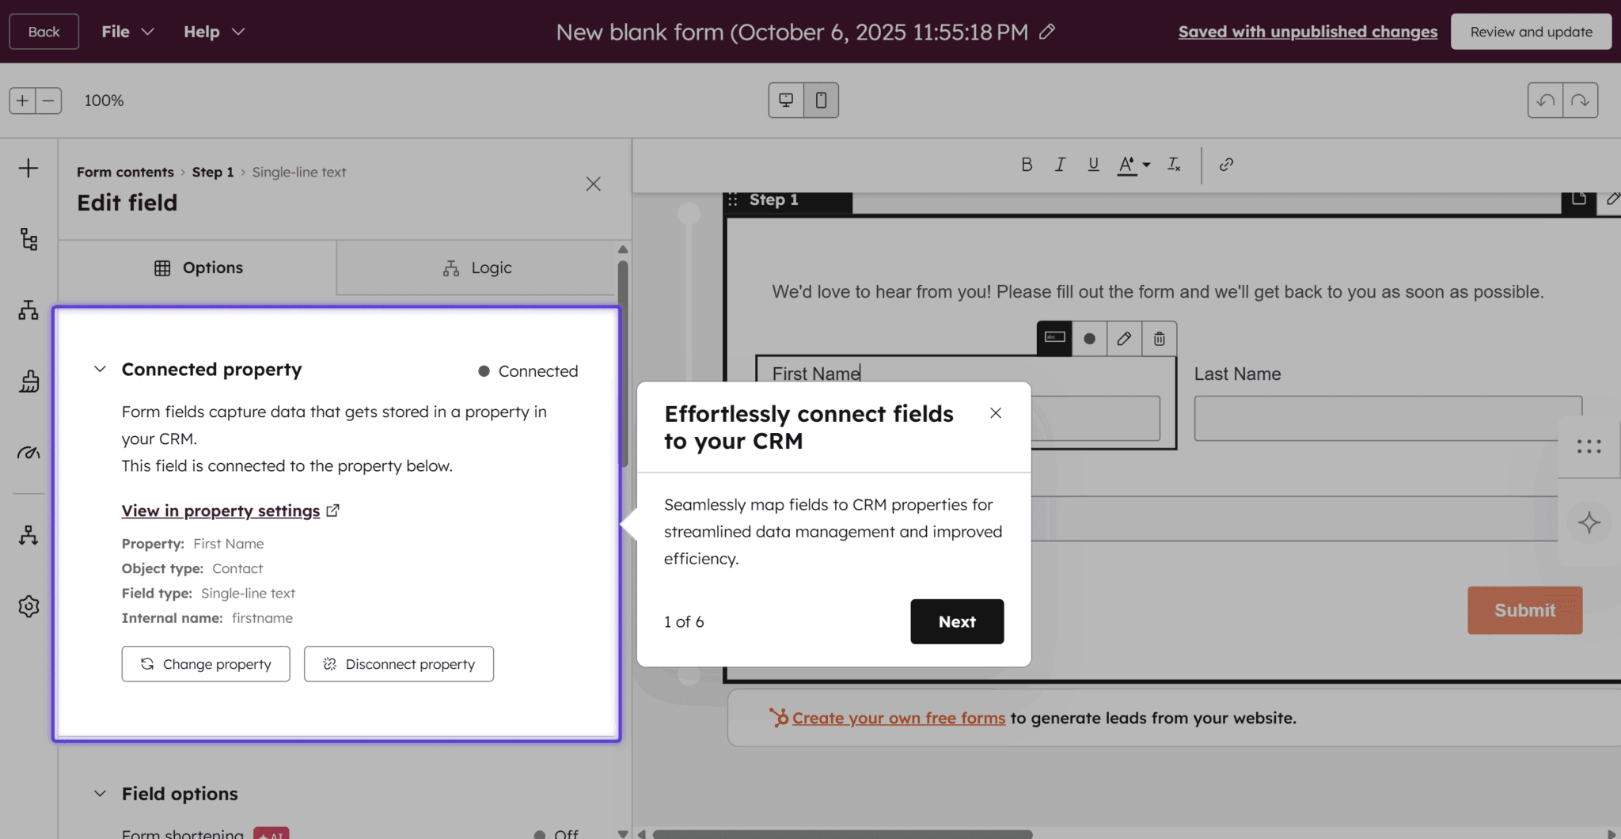Image resolution: width=1621 pixels, height=839 pixels.
Task: Open the File menu
Action: coord(127,32)
